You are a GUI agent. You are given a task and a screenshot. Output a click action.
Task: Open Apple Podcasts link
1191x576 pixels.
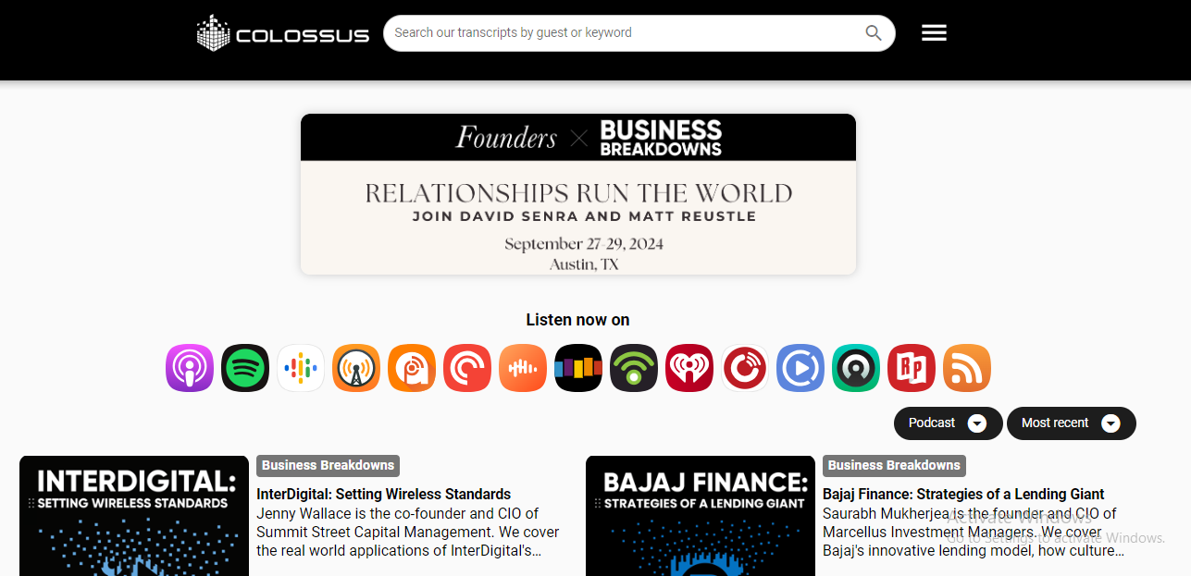point(190,368)
